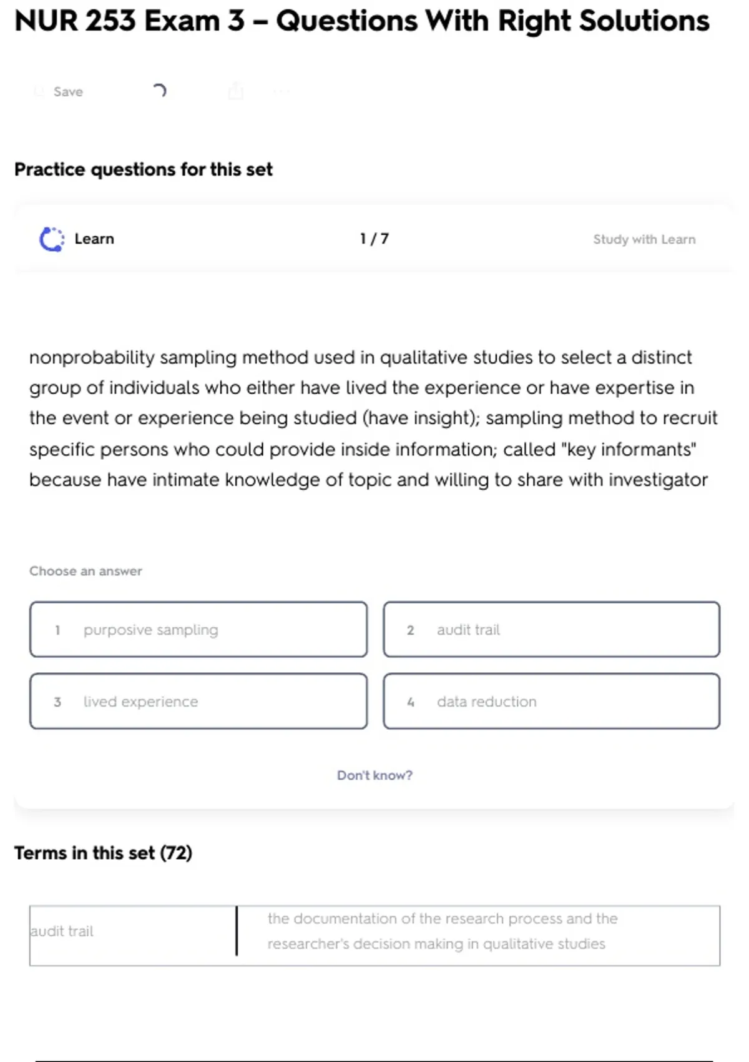Click the audit trail definition text

click(x=442, y=931)
